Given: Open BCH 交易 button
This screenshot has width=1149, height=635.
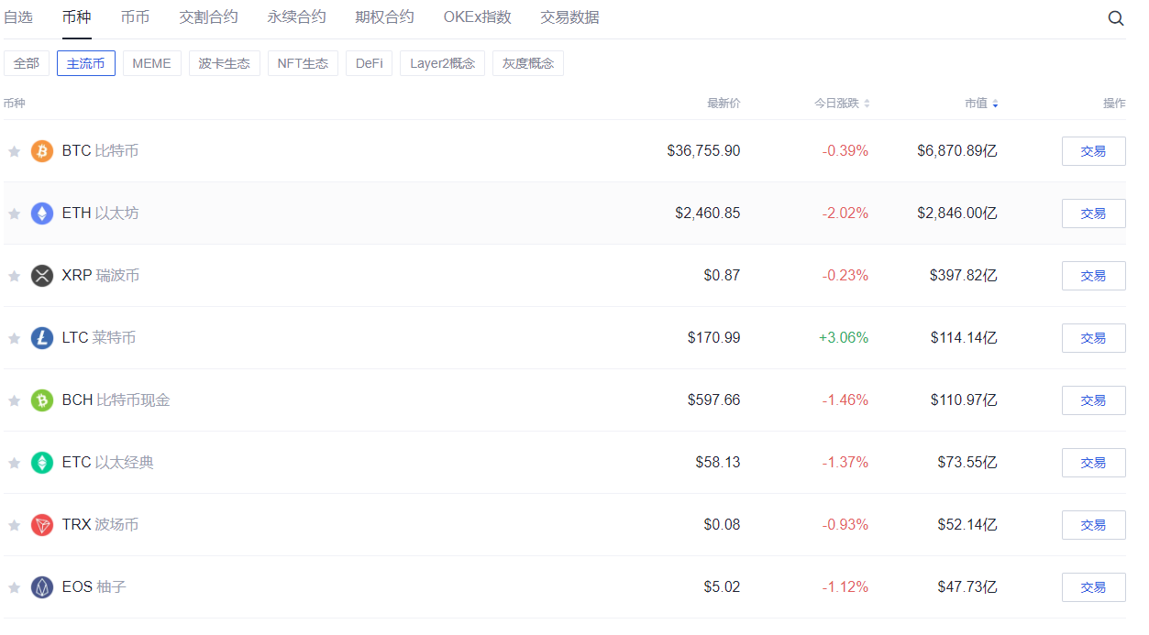Looking at the screenshot, I should pyautogui.click(x=1094, y=400).
